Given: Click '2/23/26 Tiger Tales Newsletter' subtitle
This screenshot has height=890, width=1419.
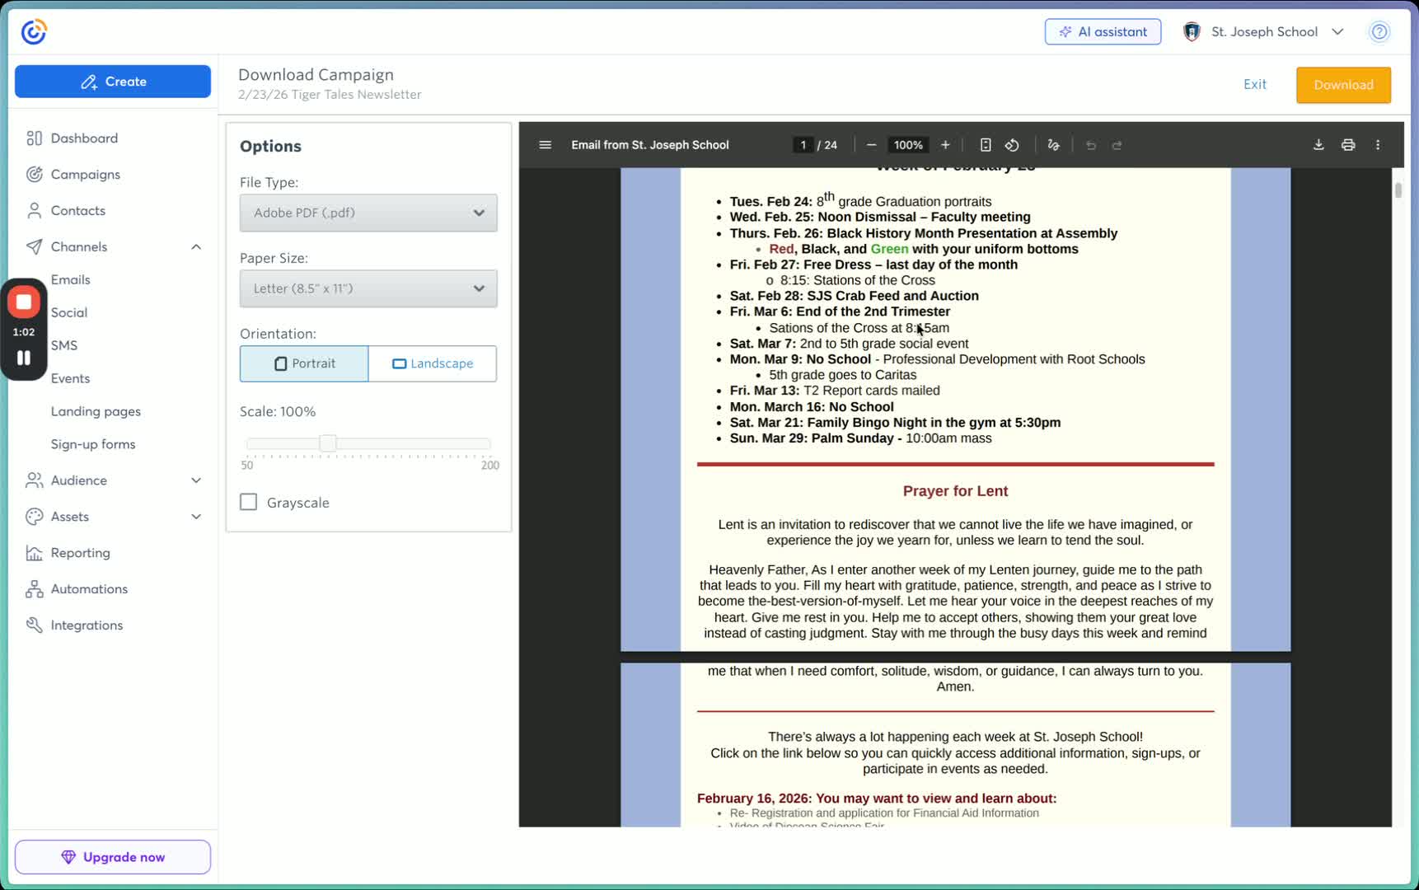Looking at the screenshot, I should [x=330, y=95].
